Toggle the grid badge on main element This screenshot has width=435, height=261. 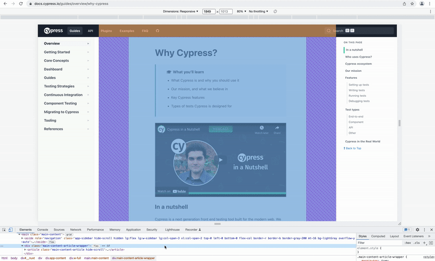69,234
